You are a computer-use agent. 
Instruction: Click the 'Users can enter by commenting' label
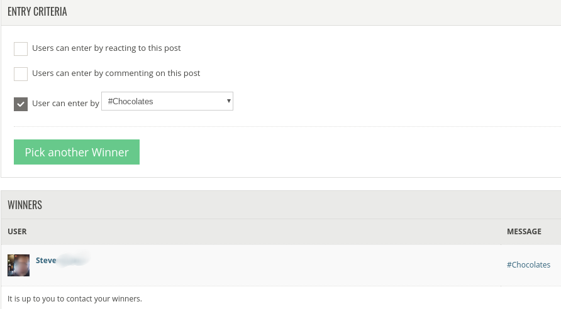click(116, 73)
